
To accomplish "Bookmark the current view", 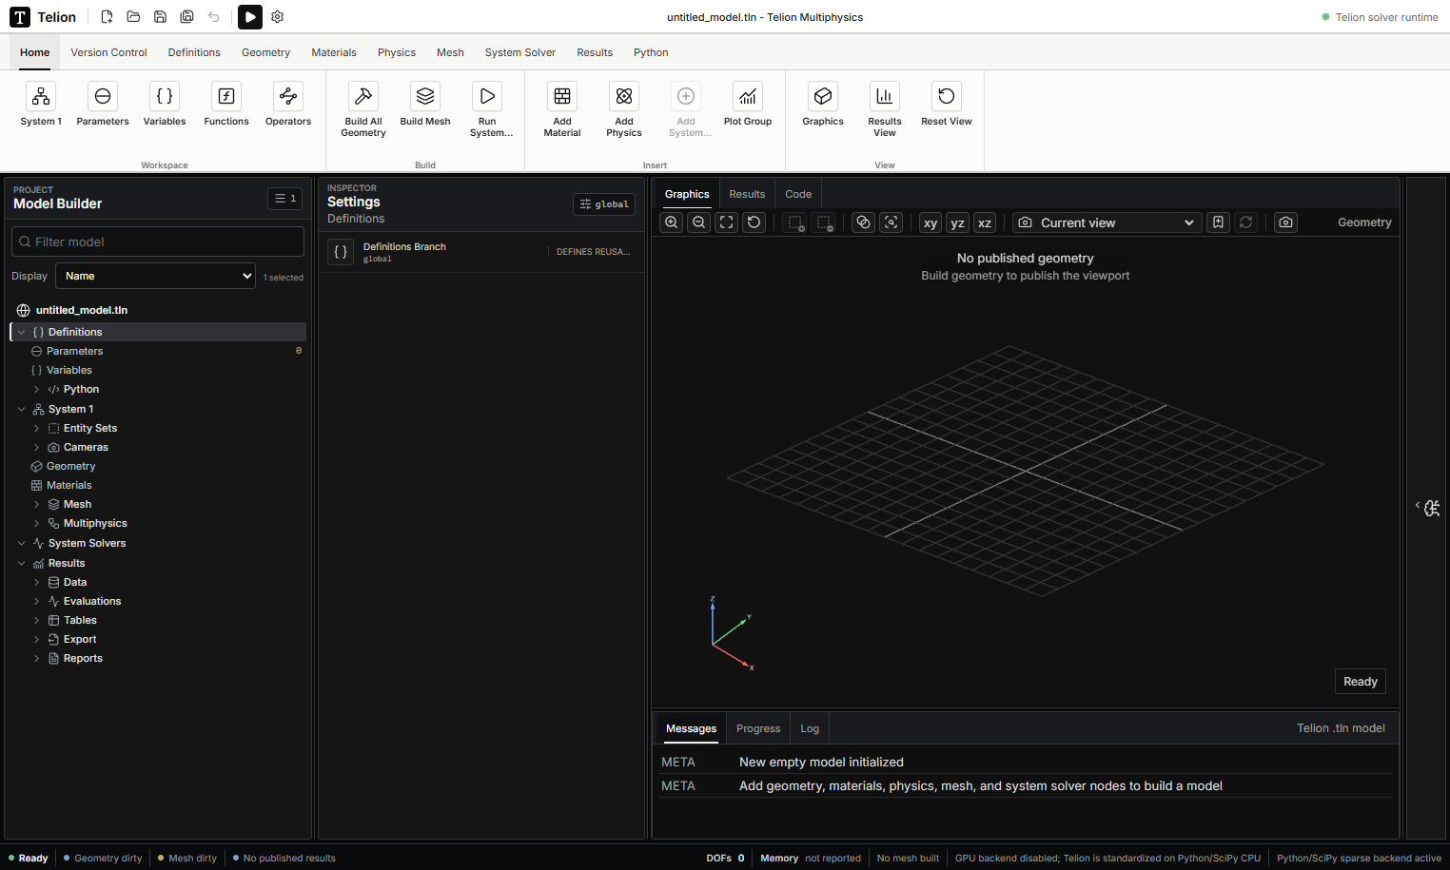I will click(x=1219, y=222).
